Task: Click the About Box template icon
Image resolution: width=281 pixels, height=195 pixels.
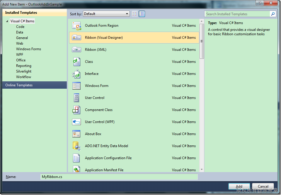Action: coord(76,134)
